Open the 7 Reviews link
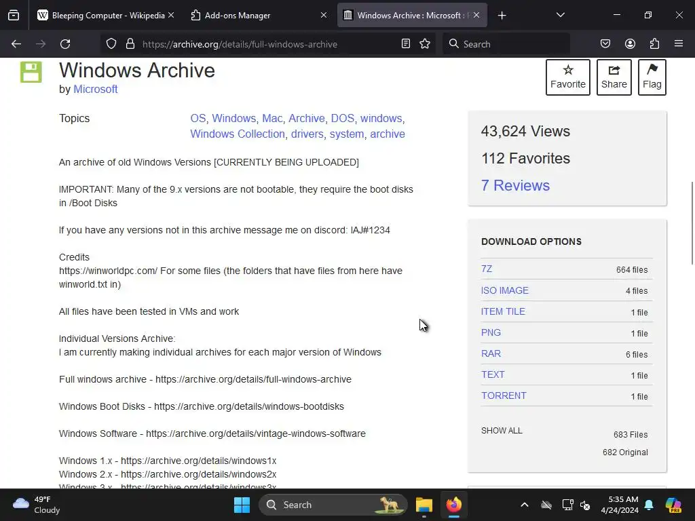Viewport: 695px width, 521px height. (x=515, y=185)
